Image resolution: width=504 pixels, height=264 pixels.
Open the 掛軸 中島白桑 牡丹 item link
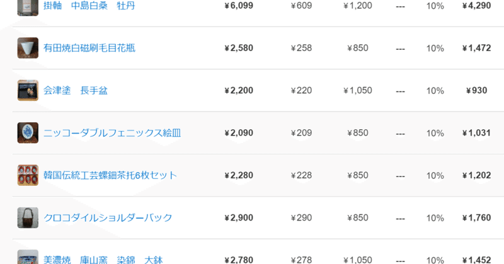coord(89,6)
